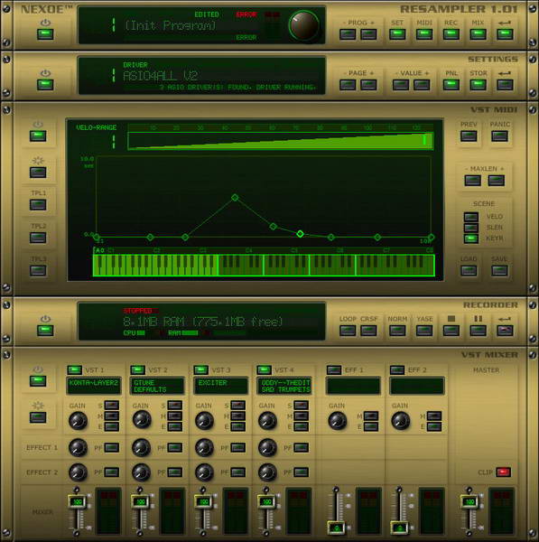Increase MAXLEN with the plus button
Screen dimensions: 539x542
pos(497,181)
